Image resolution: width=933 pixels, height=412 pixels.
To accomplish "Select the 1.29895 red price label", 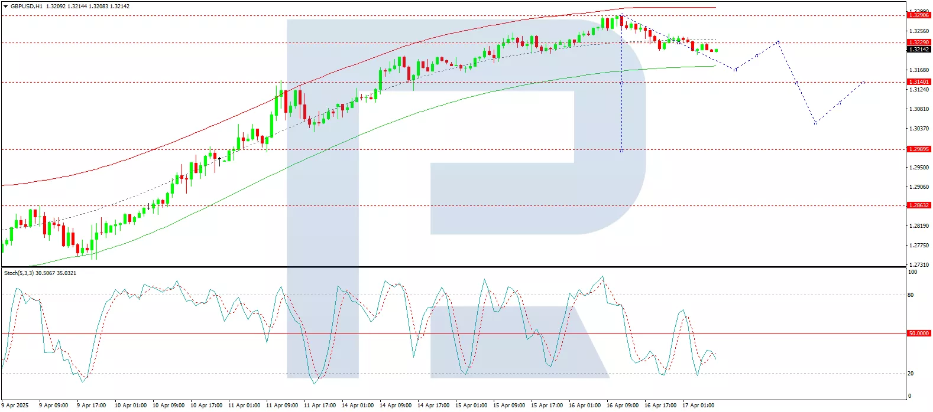I will pyautogui.click(x=919, y=149).
